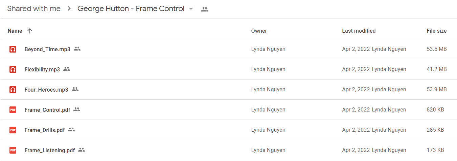
Task: Expand folder options via the title arrow
Action: pyautogui.click(x=191, y=9)
